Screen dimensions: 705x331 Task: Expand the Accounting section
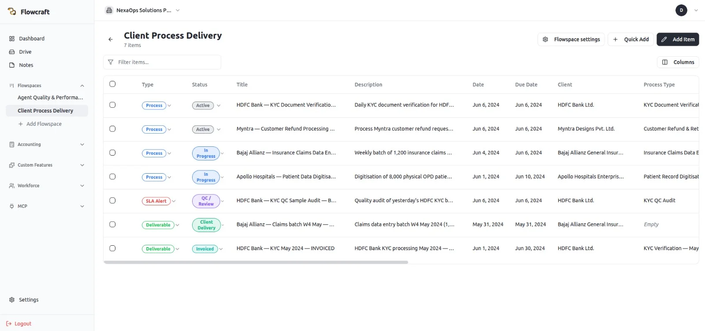tap(82, 145)
